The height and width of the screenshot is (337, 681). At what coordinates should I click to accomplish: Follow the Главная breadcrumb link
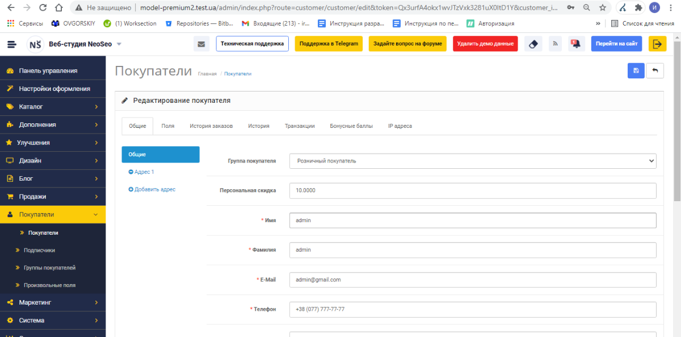click(x=207, y=74)
